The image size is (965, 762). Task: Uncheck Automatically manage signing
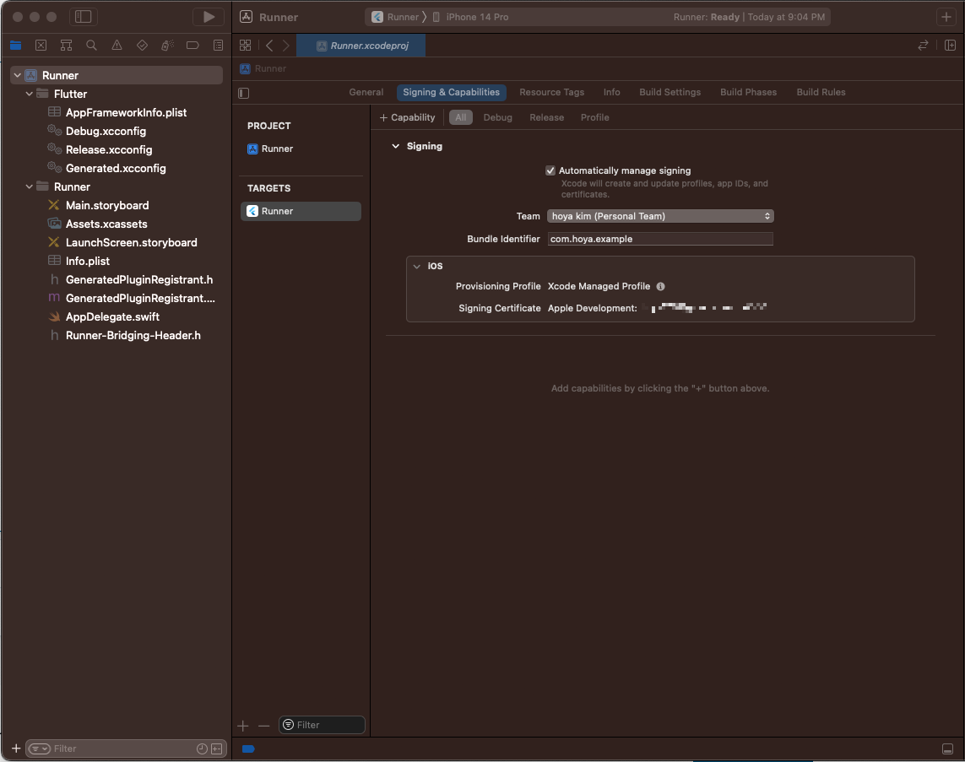point(550,170)
